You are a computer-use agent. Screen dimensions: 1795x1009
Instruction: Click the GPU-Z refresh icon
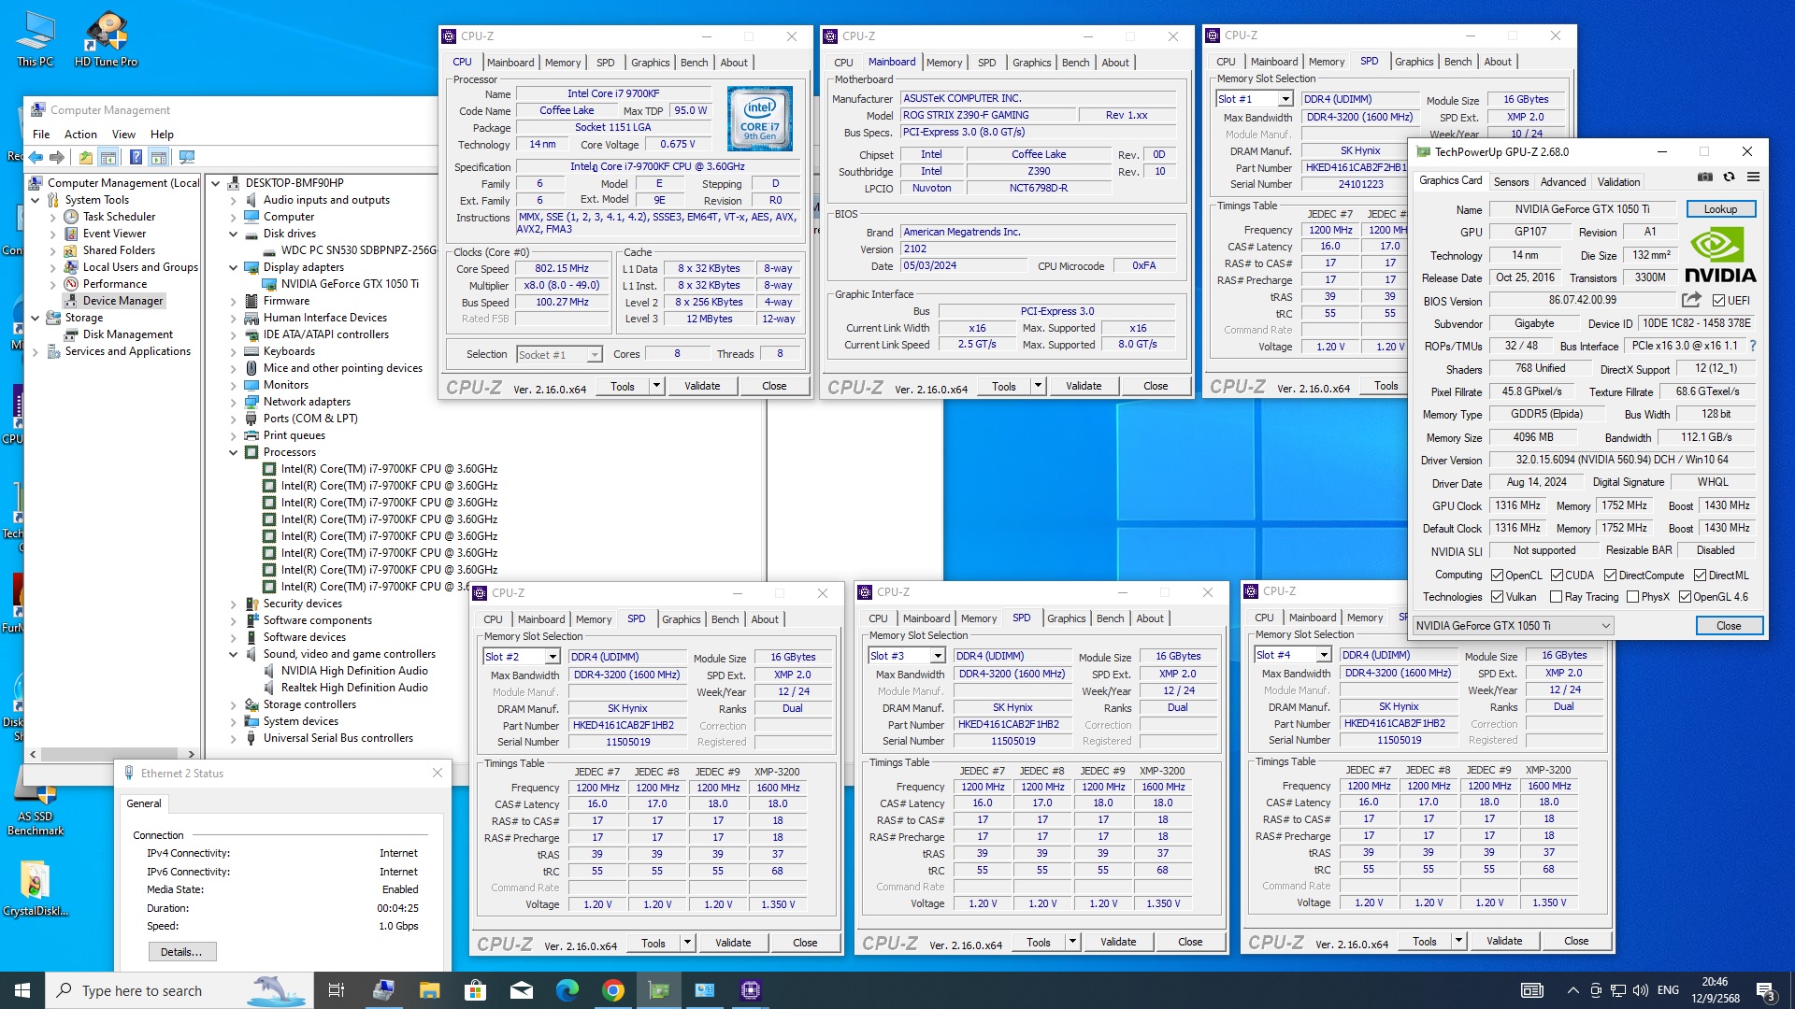point(1729,177)
